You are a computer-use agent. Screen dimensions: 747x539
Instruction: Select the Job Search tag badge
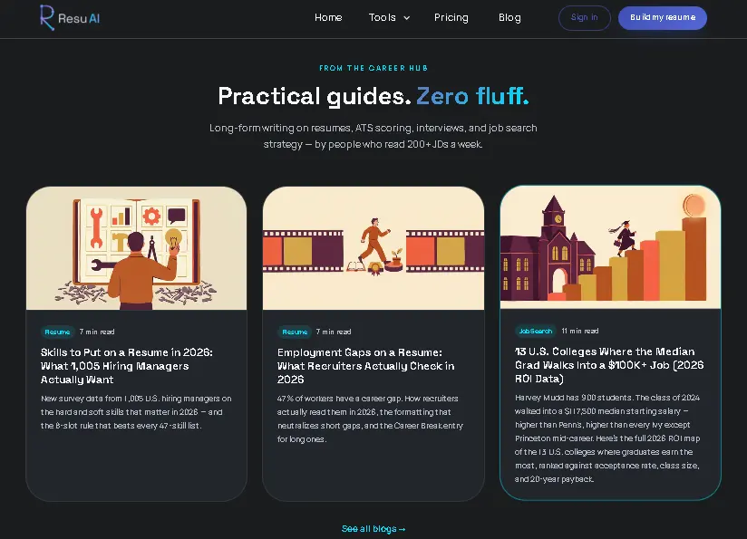point(536,331)
